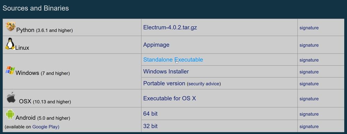Click the green Android robot icon
347x134 pixels.
click(x=10, y=114)
